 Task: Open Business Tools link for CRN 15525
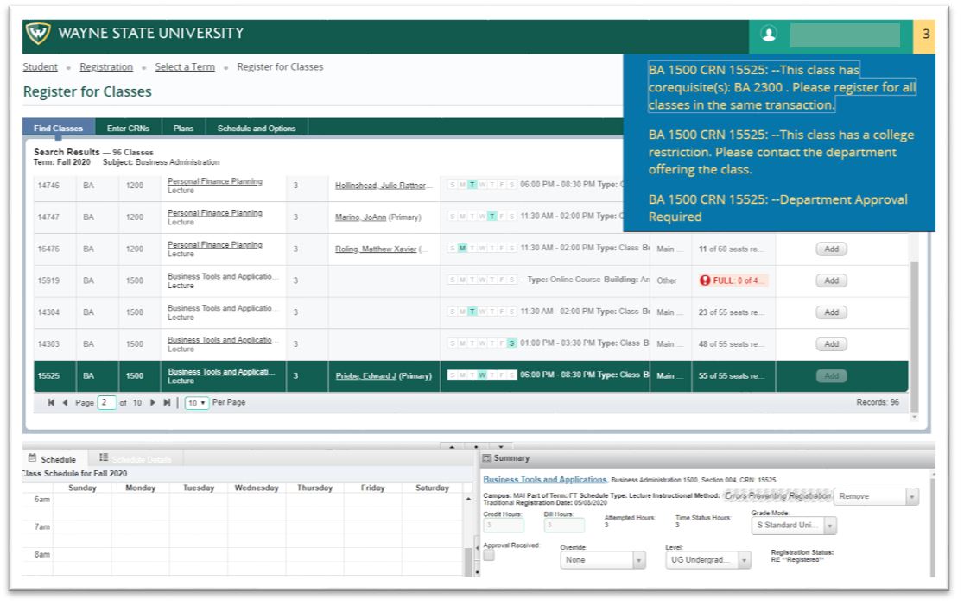(222, 372)
